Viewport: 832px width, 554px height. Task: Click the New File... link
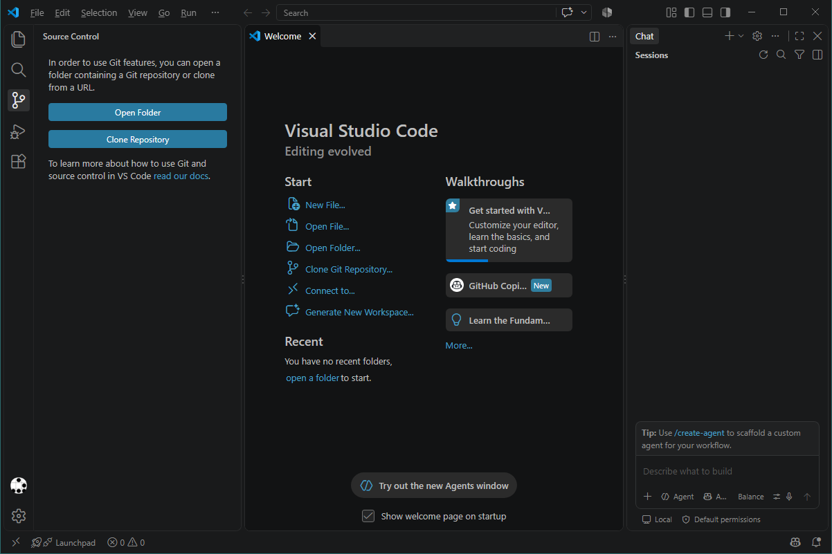pyautogui.click(x=325, y=205)
